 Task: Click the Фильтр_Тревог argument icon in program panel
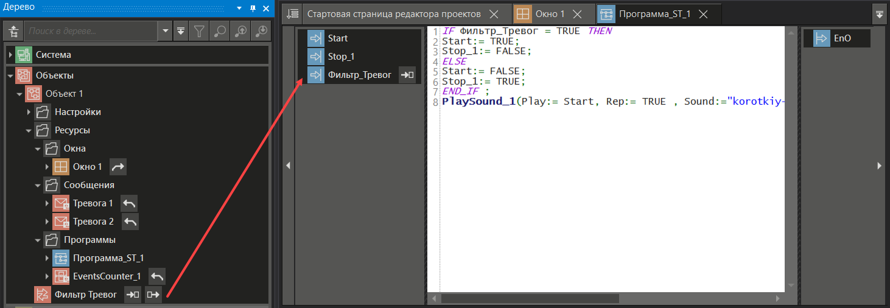pyautogui.click(x=316, y=75)
